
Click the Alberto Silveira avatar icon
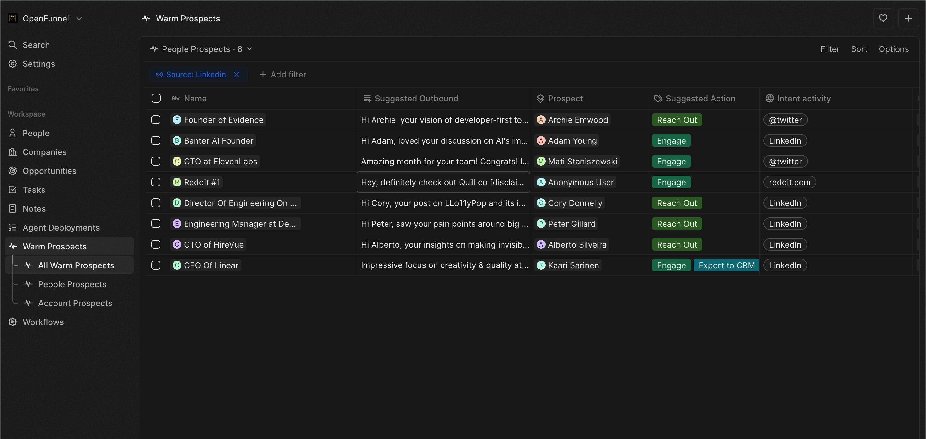click(541, 244)
